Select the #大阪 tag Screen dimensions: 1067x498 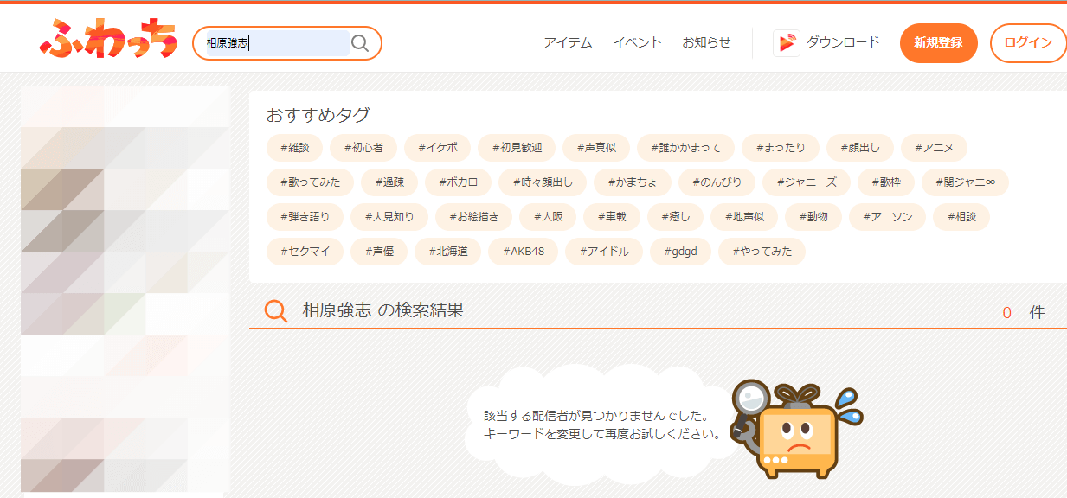(549, 217)
